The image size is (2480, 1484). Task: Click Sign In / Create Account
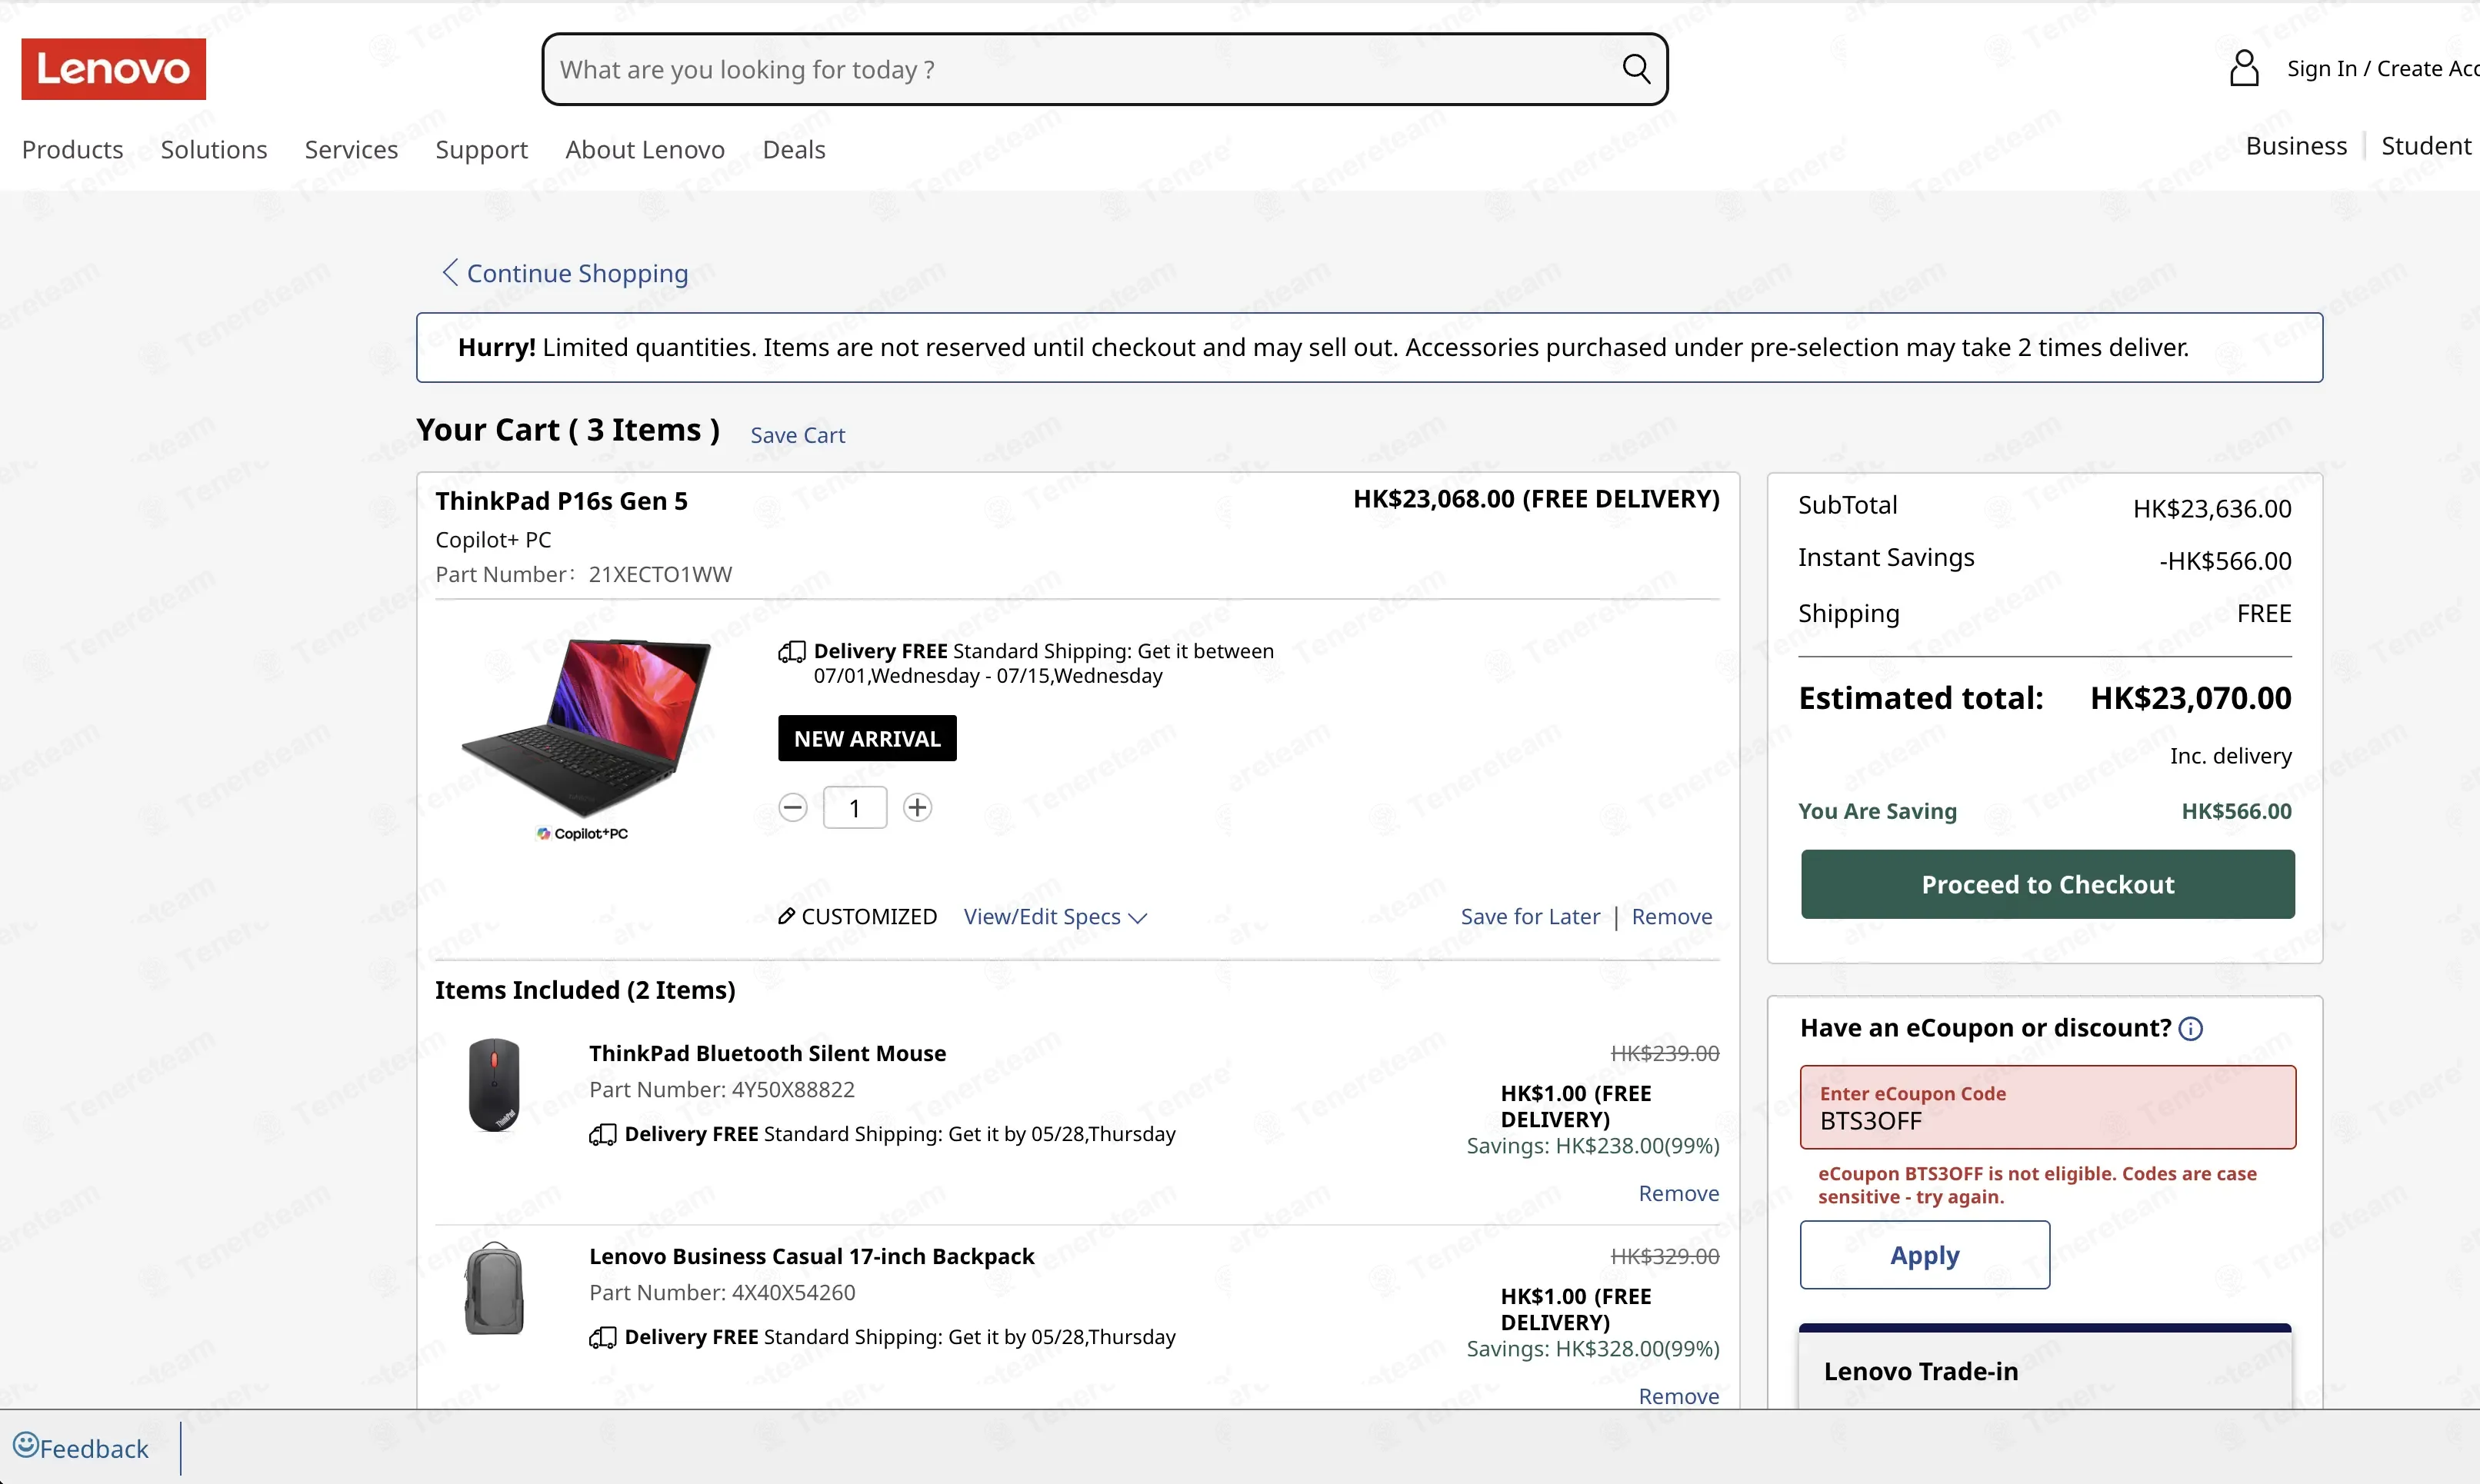point(2383,69)
